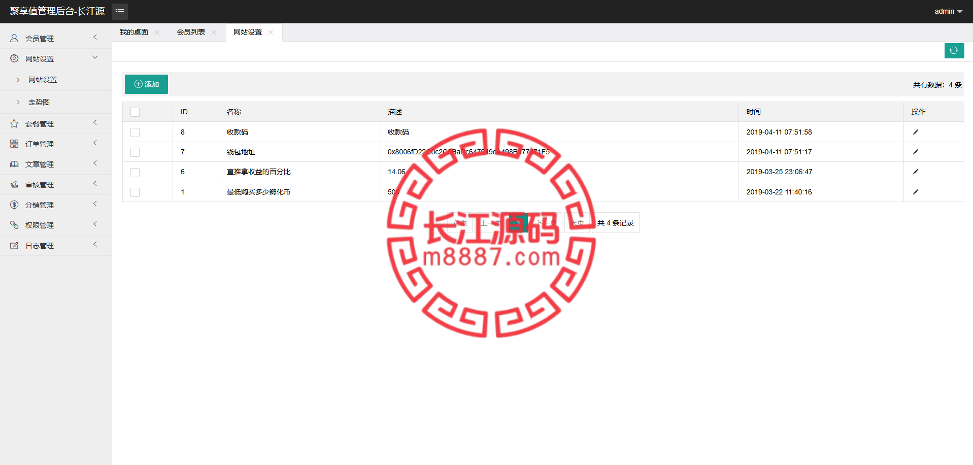Expand the 文章管理 menu chevron
Screen dimensions: 973x465
click(95, 163)
